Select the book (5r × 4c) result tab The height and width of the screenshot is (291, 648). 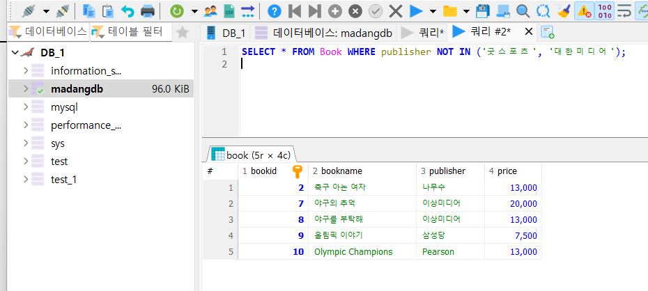click(251, 155)
